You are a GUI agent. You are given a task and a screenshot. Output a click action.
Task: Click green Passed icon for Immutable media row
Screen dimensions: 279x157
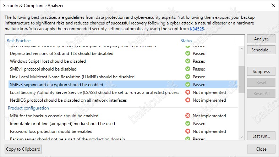point(188,123)
